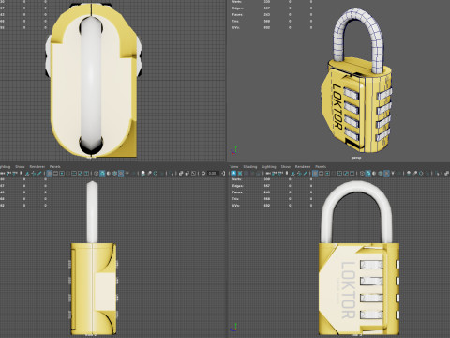
Task: Click Smooth Shade All in front view toolbar
Action: pyautogui.click(x=367, y=173)
